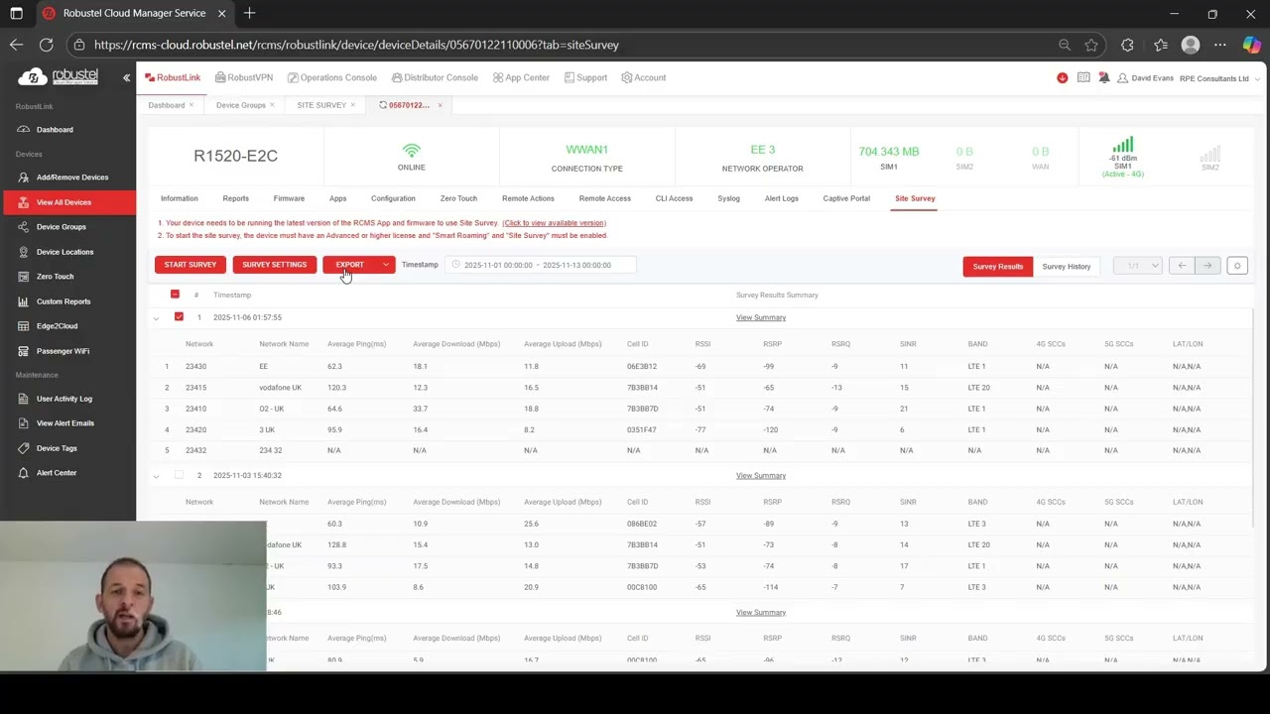The image size is (1270, 714).
Task: Switch to Survey History view
Action: tap(1067, 266)
